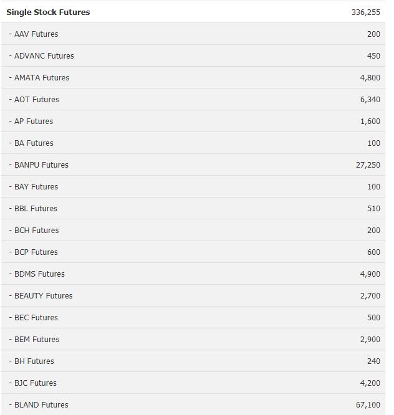
Task: Select the BA Futures row
Action: [x=34, y=143]
